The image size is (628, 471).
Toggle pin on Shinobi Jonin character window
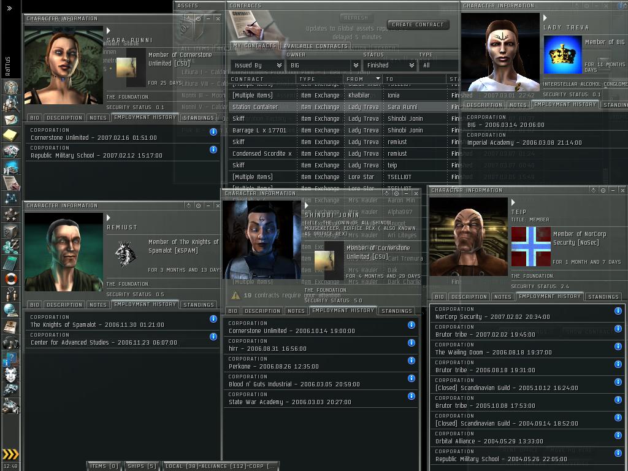[397, 193]
